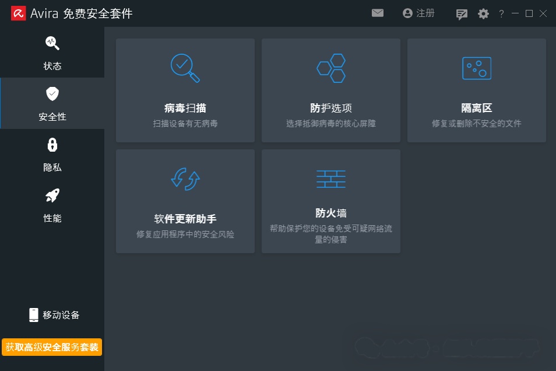
Task: Open the 病毒扫描 card title
Action: coord(185,108)
